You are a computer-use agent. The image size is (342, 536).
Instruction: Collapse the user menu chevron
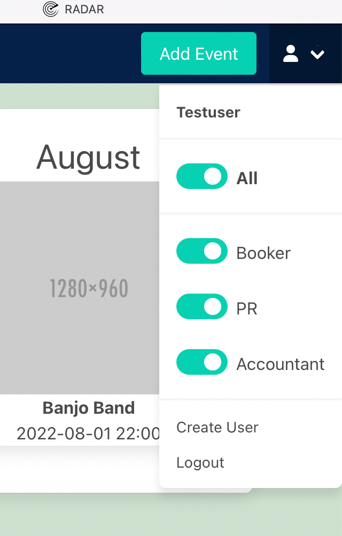point(317,53)
